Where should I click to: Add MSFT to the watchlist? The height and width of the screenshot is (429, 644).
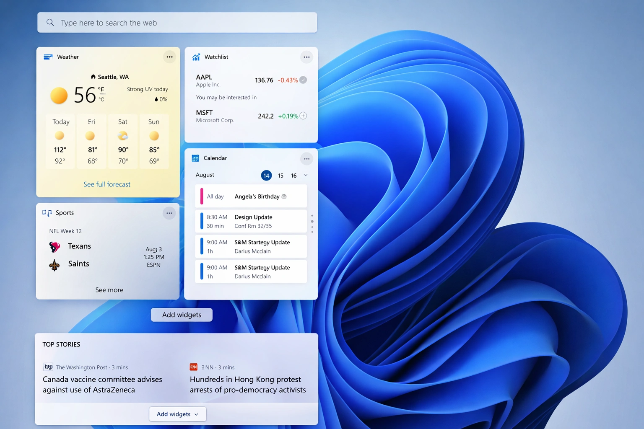[303, 116]
